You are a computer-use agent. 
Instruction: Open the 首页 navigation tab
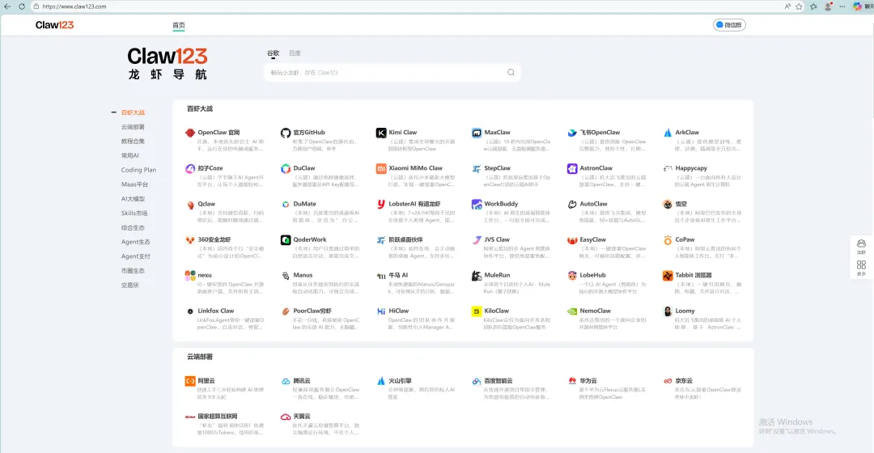pyautogui.click(x=178, y=25)
